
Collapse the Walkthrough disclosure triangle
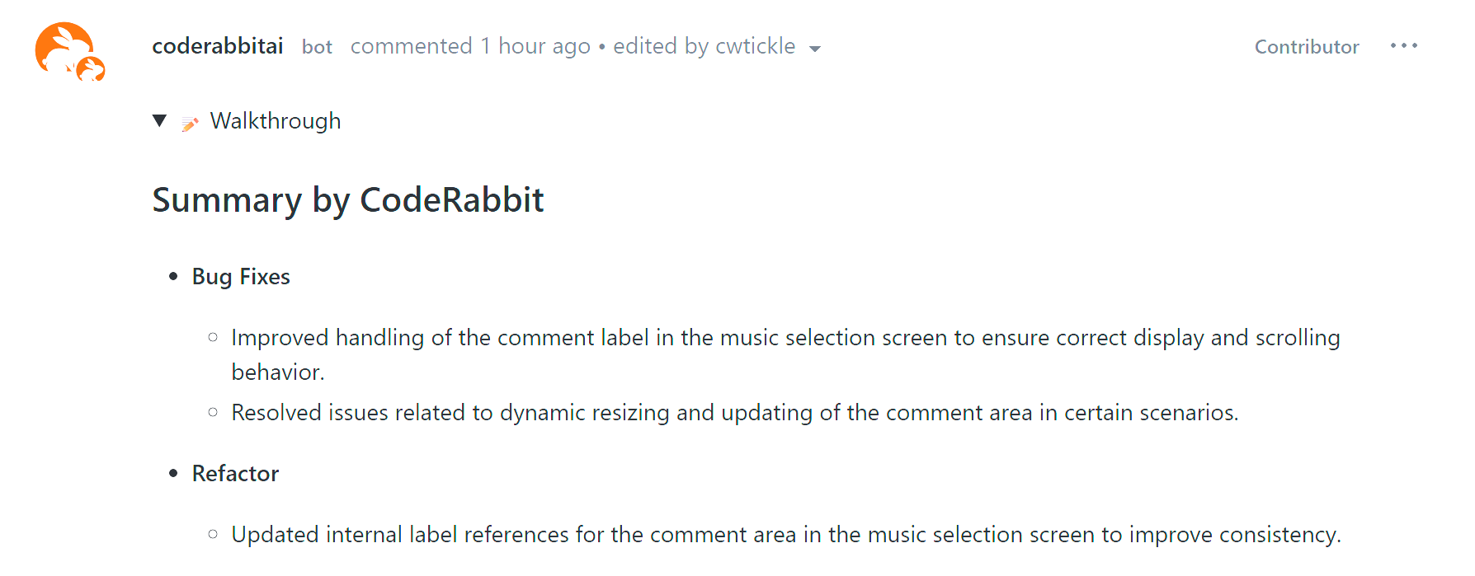click(160, 121)
